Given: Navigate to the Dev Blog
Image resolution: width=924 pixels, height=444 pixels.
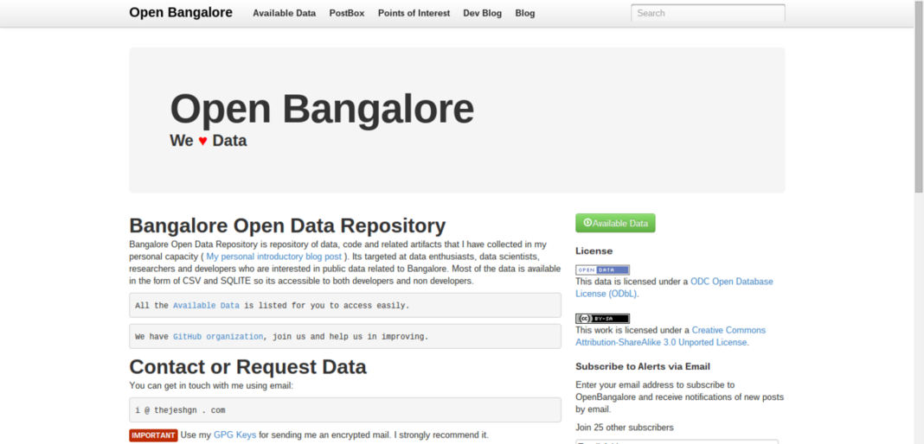Looking at the screenshot, I should tap(482, 13).
